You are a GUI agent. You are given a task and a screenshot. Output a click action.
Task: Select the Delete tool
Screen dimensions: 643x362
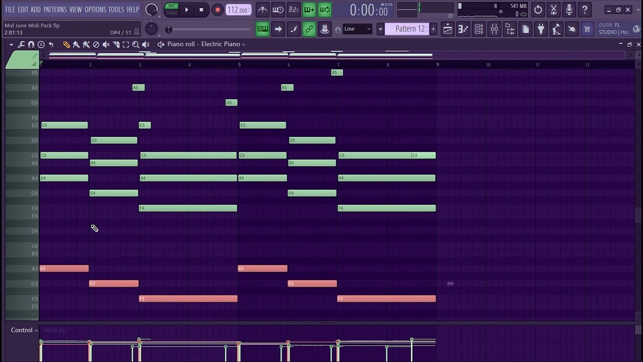[x=96, y=44]
